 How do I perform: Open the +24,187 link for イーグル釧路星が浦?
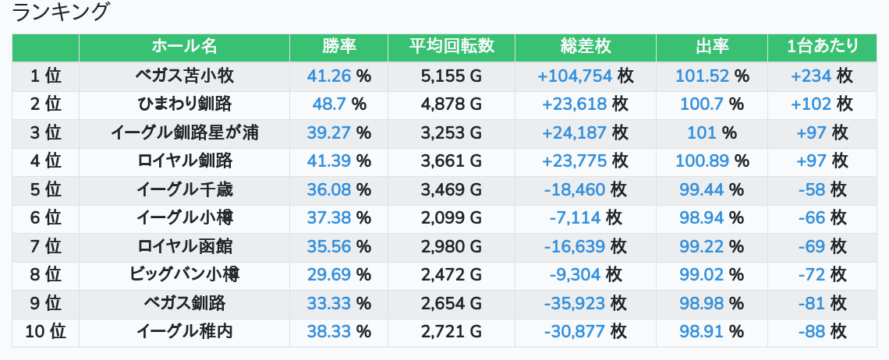(x=574, y=133)
